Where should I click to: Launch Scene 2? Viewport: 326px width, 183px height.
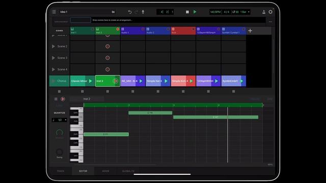click(x=53, y=46)
